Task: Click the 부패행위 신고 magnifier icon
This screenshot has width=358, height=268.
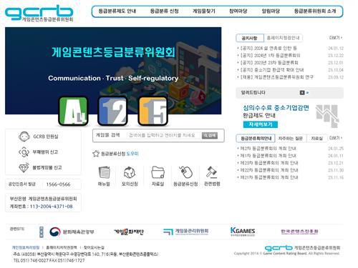Action: coord(24,152)
